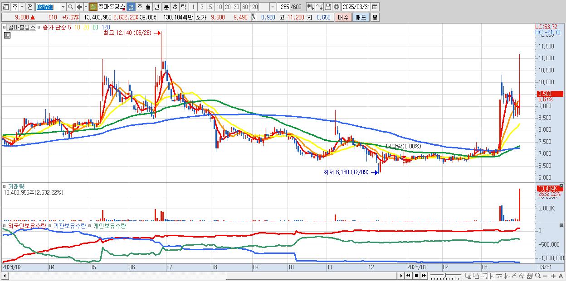
Task: Click the 종가 단순 moving average label
Action: [x=55, y=27]
